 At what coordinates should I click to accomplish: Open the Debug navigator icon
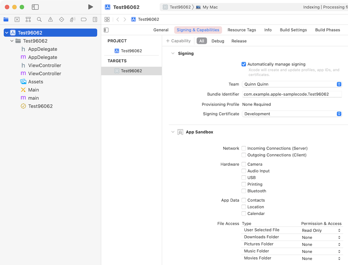[73, 20]
